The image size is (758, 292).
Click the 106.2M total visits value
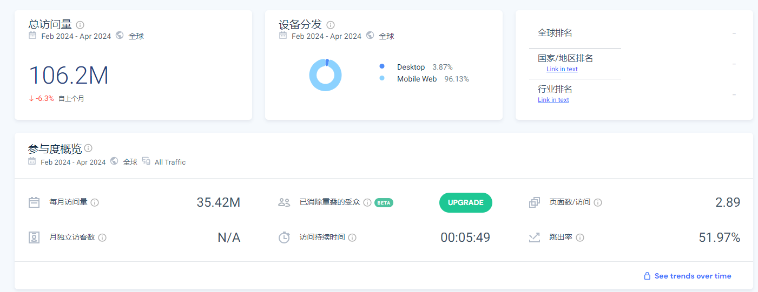pos(69,76)
